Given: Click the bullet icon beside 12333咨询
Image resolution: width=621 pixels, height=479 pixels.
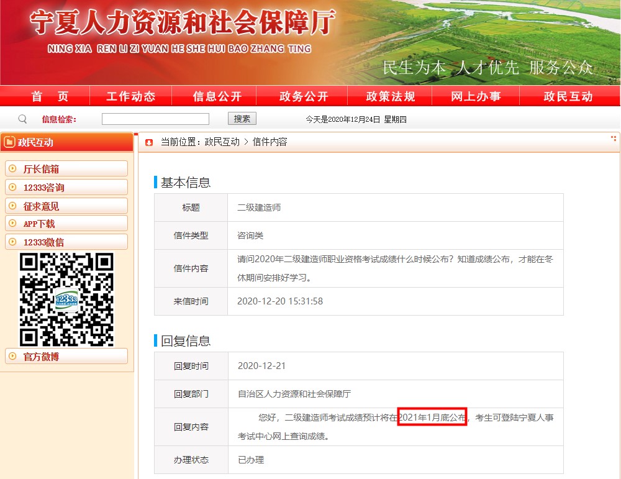Looking at the screenshot, I should (x=12, y=187).
